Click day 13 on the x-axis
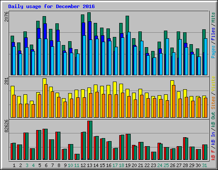 (89, 165)
